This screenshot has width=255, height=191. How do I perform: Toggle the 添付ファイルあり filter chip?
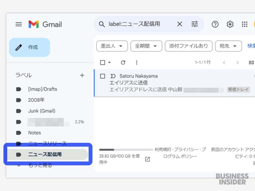click(x=188, y=46)
